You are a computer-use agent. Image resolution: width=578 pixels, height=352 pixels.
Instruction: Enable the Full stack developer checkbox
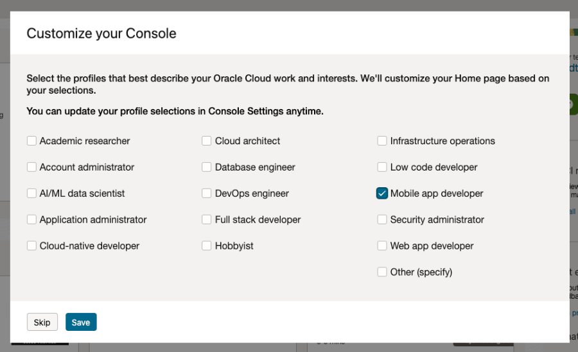[x=206, y=219]
